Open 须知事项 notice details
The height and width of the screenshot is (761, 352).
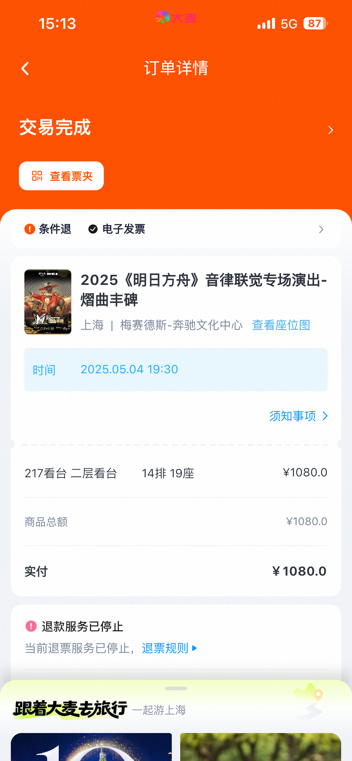pos(298,416)
